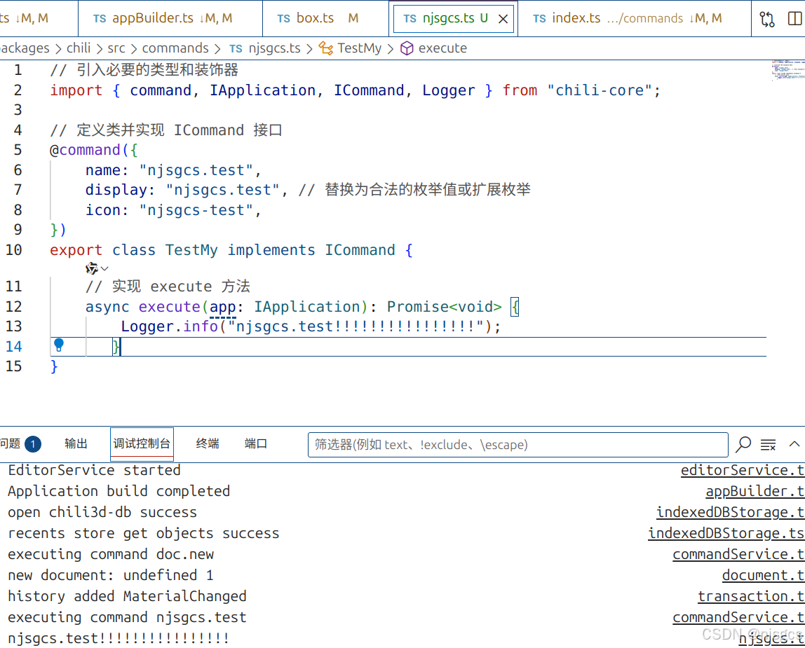
Task: Click the lightbulb quick-fix icon on line 14
Action: point(59,345)
